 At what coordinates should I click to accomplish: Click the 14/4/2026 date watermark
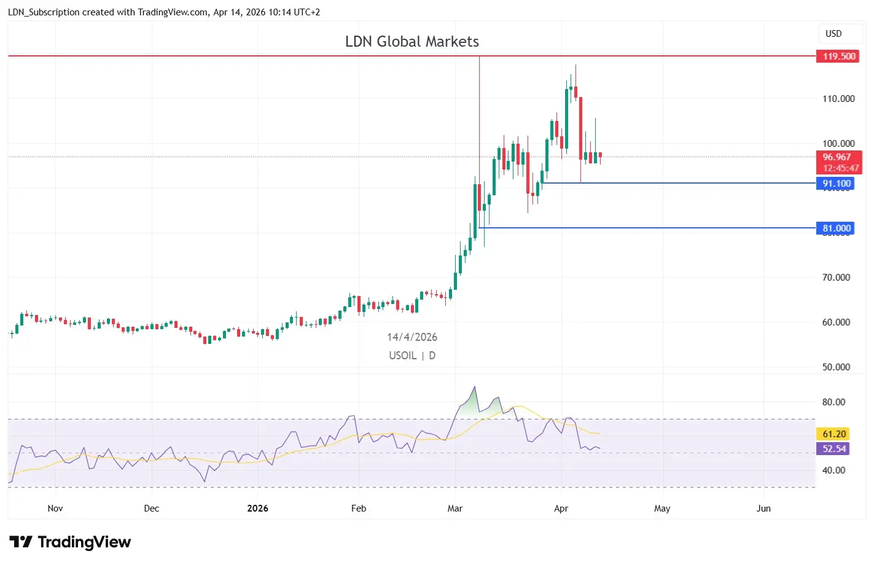pyautogui.click(x=412, y=337)
